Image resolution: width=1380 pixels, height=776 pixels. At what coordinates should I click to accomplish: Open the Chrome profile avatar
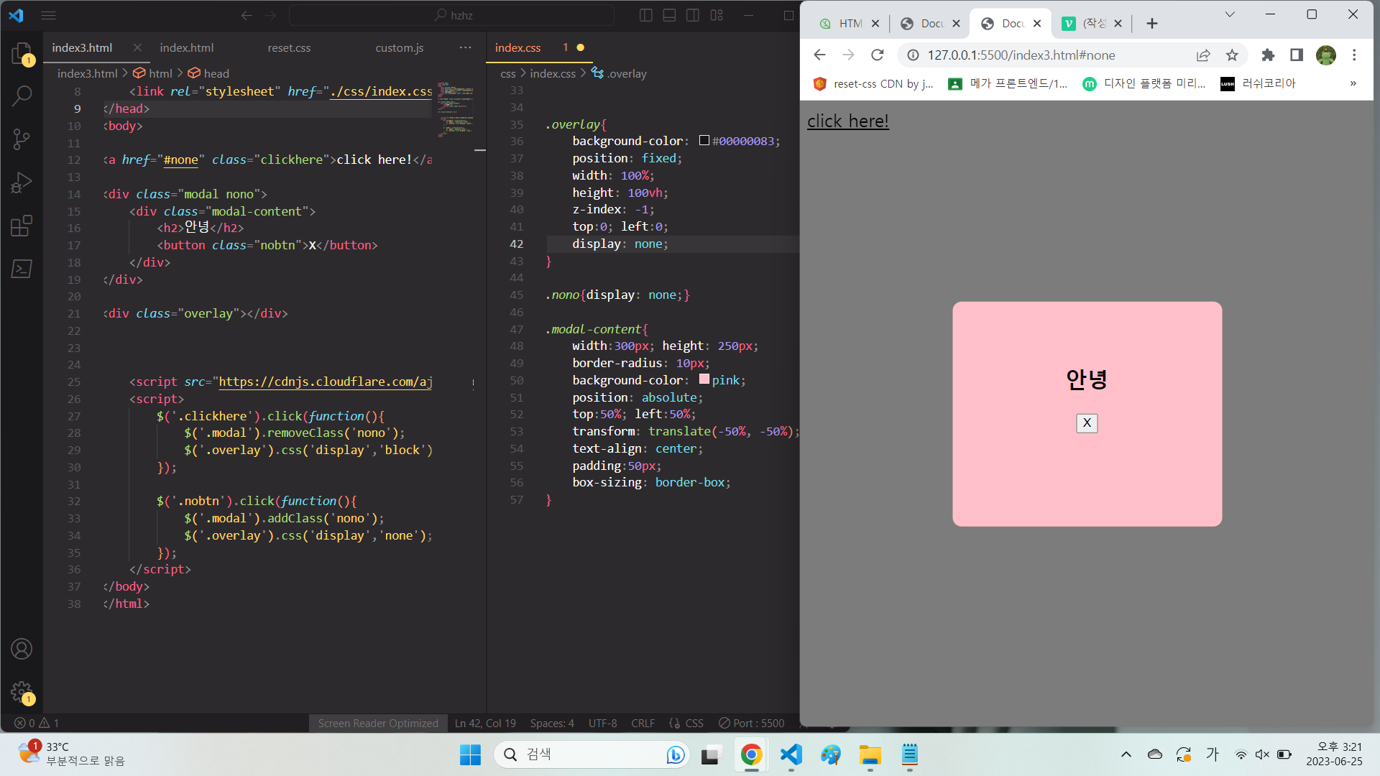pos(1325,55)
